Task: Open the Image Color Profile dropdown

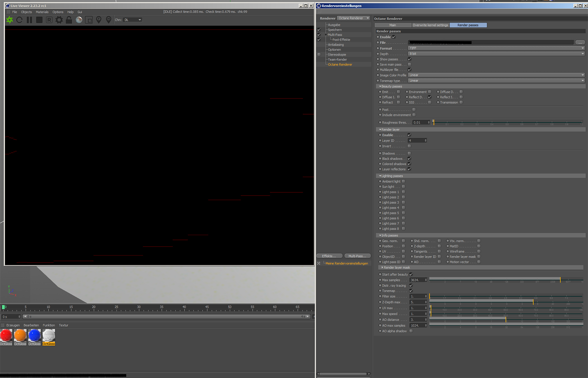Action: pos(496,75)
